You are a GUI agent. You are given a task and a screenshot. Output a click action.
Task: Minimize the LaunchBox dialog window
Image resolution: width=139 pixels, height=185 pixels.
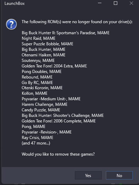coord(100,3)
